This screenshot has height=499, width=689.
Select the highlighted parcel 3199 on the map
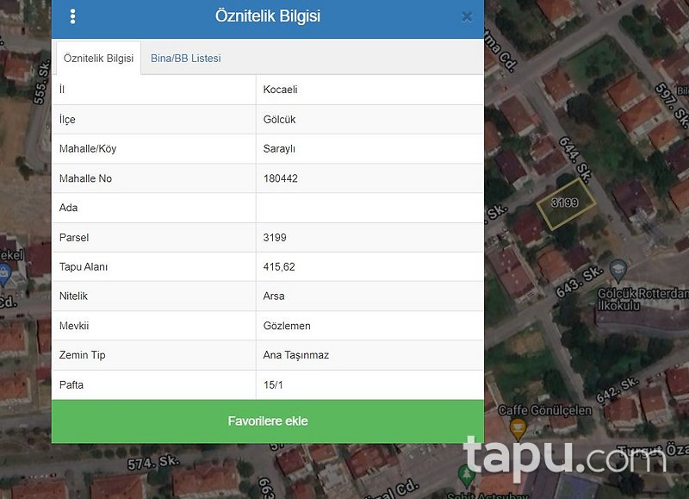click(x=566, y=203)
